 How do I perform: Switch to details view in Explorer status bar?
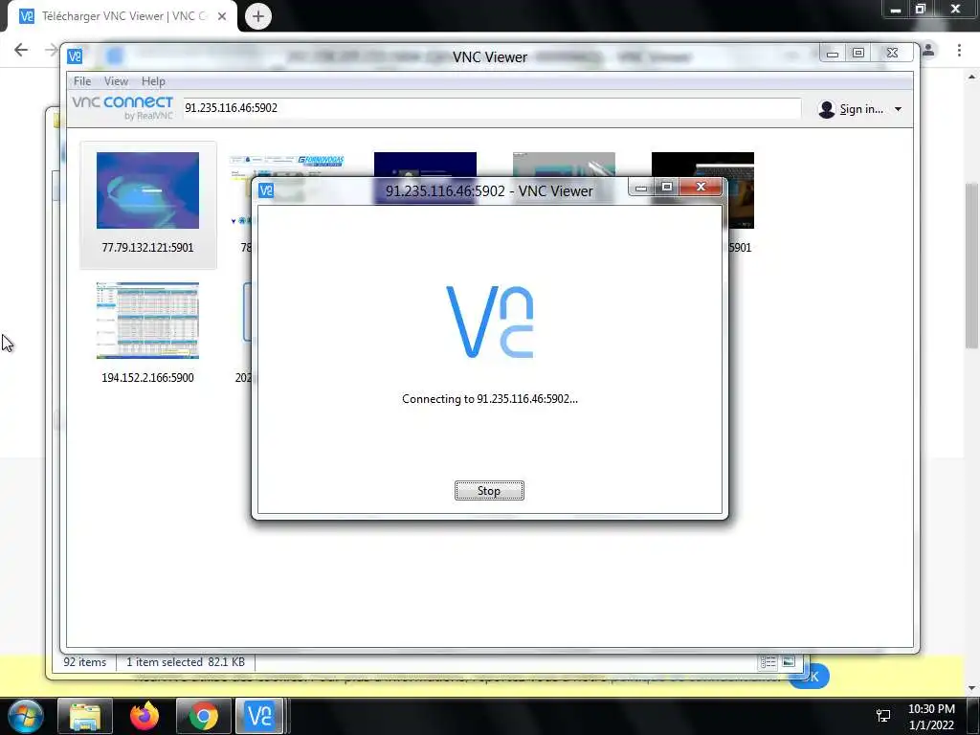[x=768, y=662]
